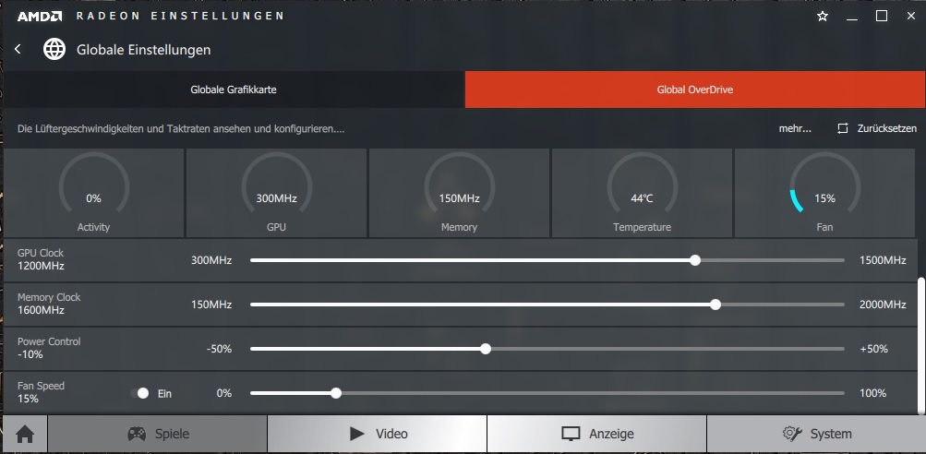Viewport: 926px width, 454px height.
Task: Click the Video label in bottom bar
Action: (391, 434)
